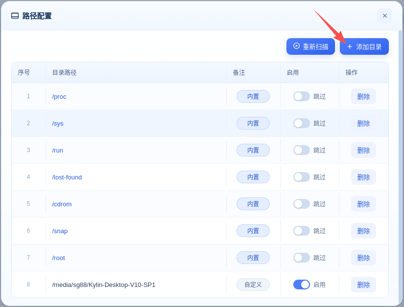Close the 路径配置 dialog
This screenshot has width=404, height=307.
(x=384, y=16)
